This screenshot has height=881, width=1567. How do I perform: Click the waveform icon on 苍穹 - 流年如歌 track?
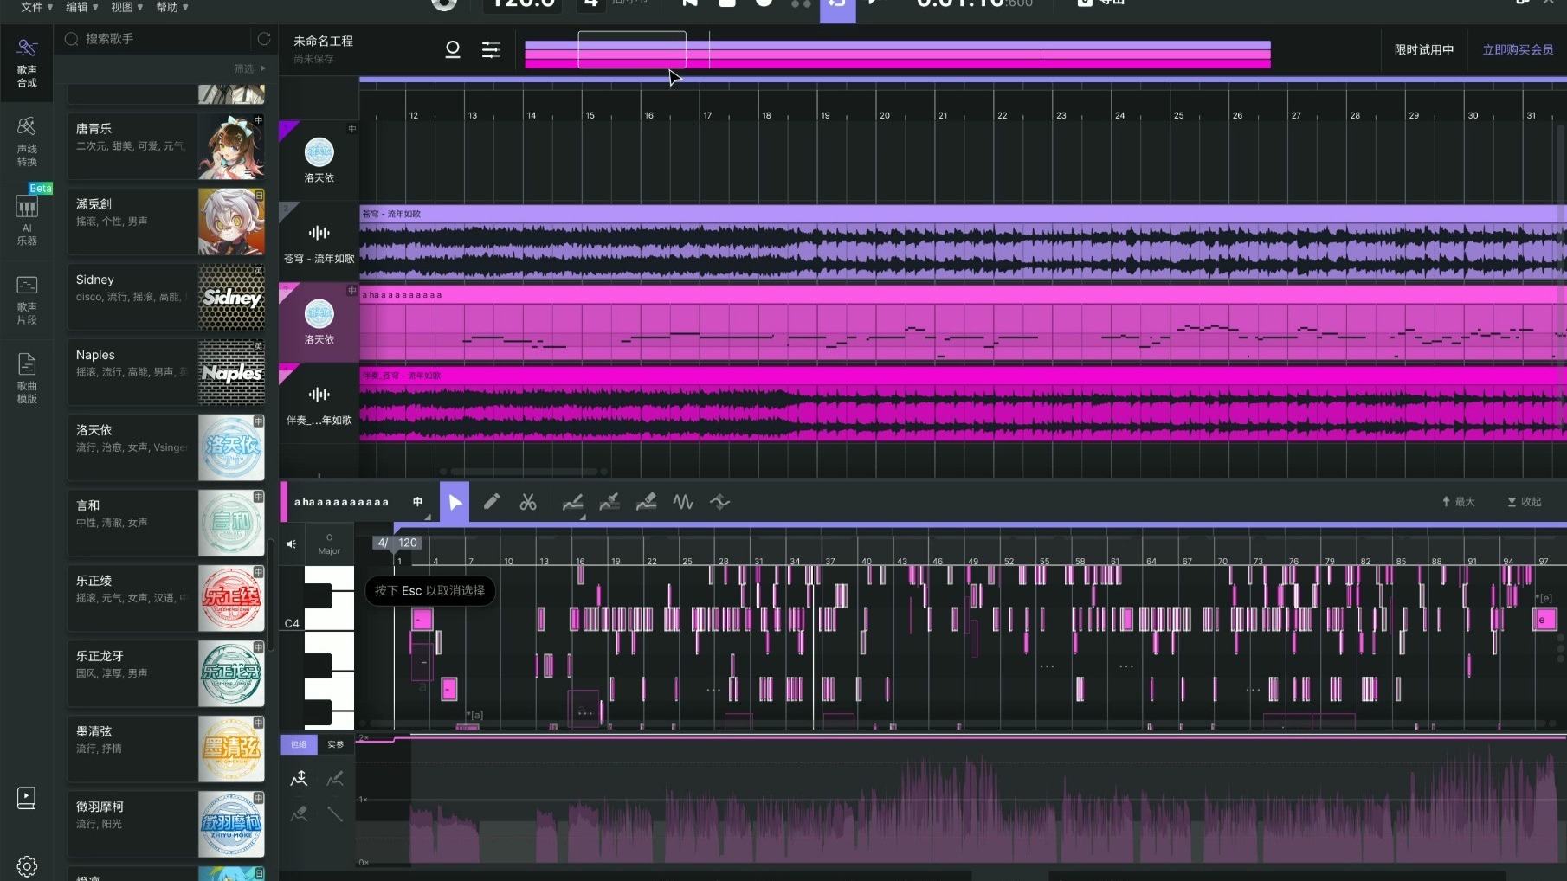pos(319,232)
